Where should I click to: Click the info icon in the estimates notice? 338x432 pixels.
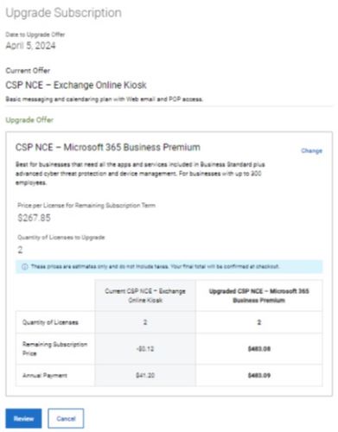click(25, 267)
